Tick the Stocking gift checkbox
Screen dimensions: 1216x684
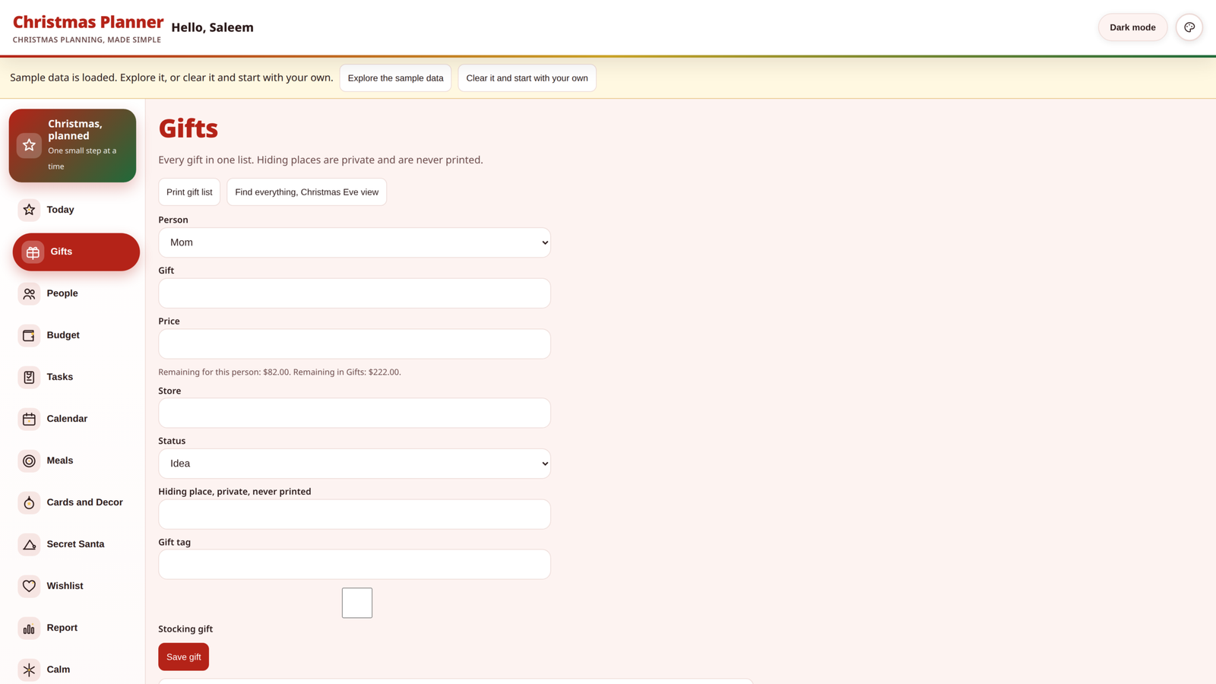pos(356,603)
